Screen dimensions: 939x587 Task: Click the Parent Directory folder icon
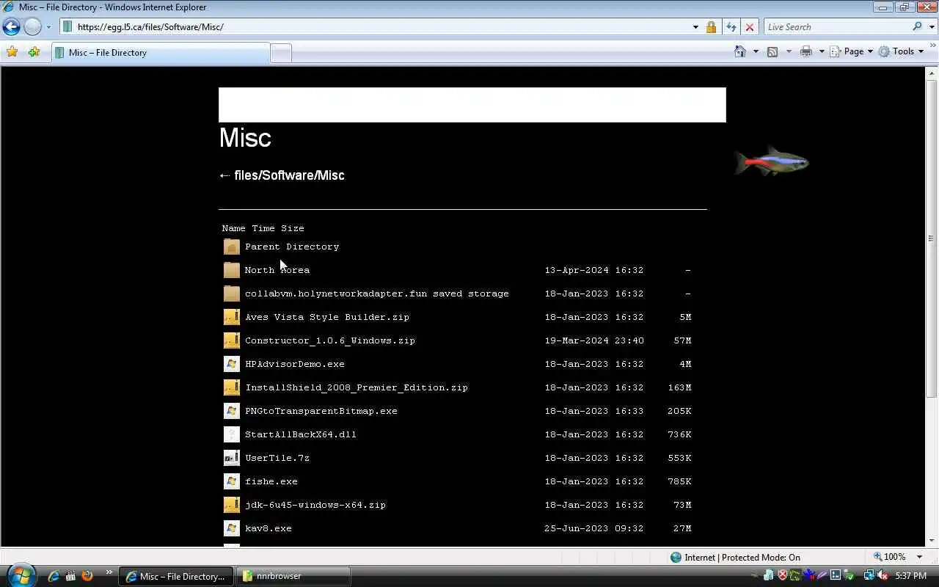click(232, 247)
